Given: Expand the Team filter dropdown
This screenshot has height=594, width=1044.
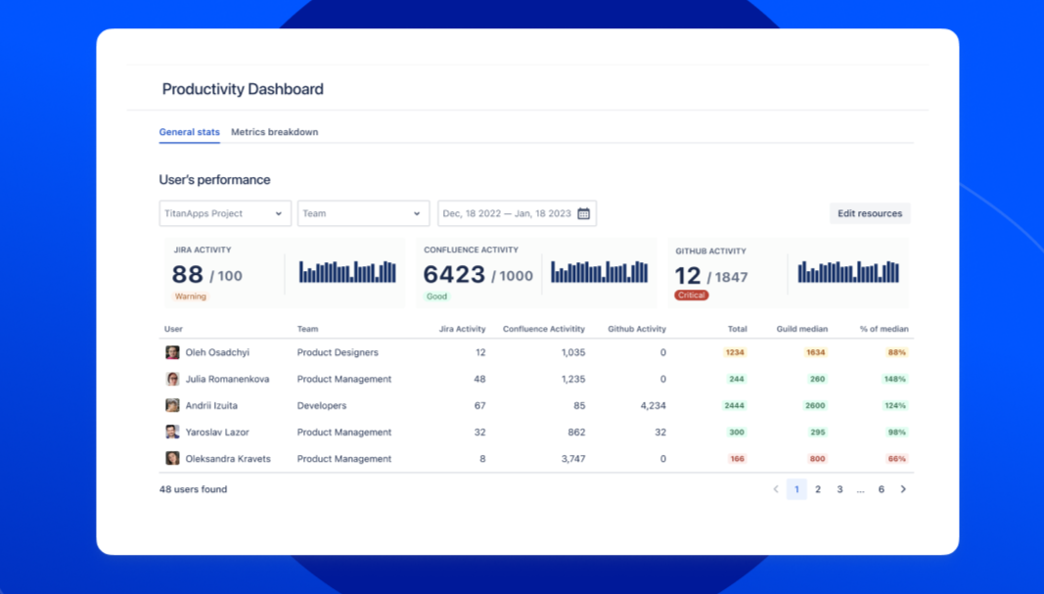Looking at the screenshot, I should [x=363, y=213].
